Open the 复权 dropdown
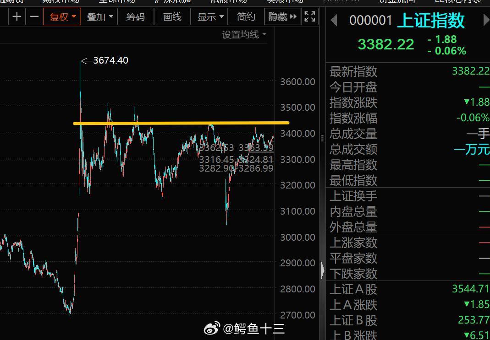Viewport: 490px width, 340px height. coord(61,16)
